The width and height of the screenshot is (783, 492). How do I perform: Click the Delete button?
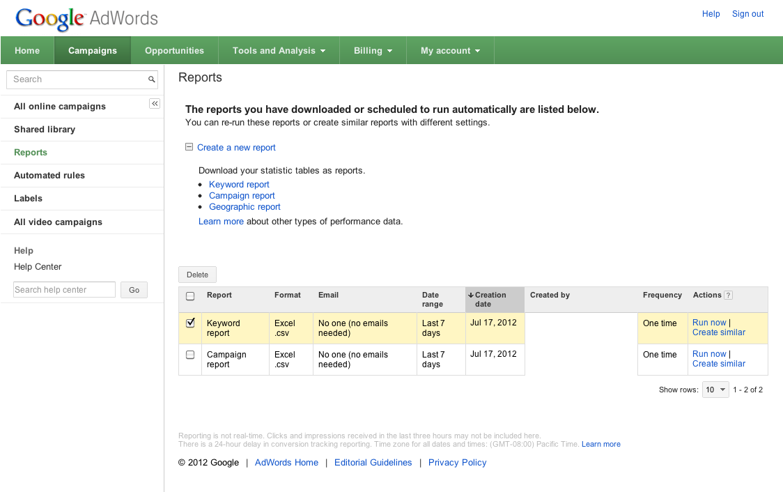point(197,275)
